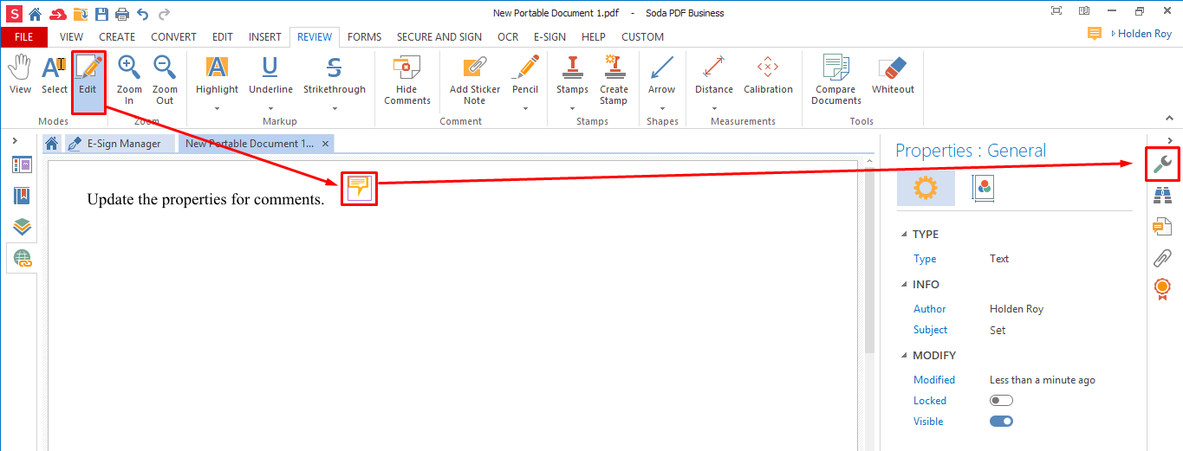Choose the Strikethrough markup tool
The height and width of the screenshot is (451, 1183).
click(x=335, y=74)
